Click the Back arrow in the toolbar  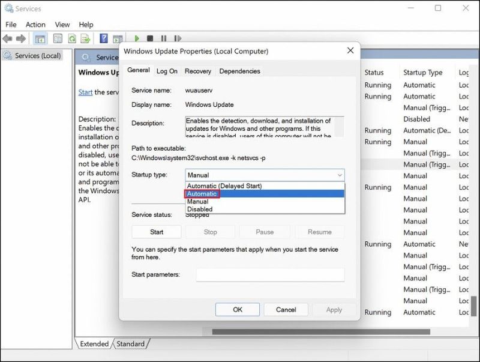coord(8,39)
